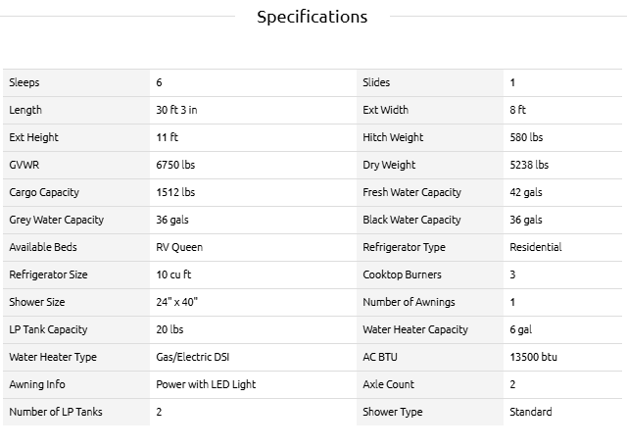Click the Sleeps row label
The height and width of the screenshot is (448, 627).
pos(24,83)
